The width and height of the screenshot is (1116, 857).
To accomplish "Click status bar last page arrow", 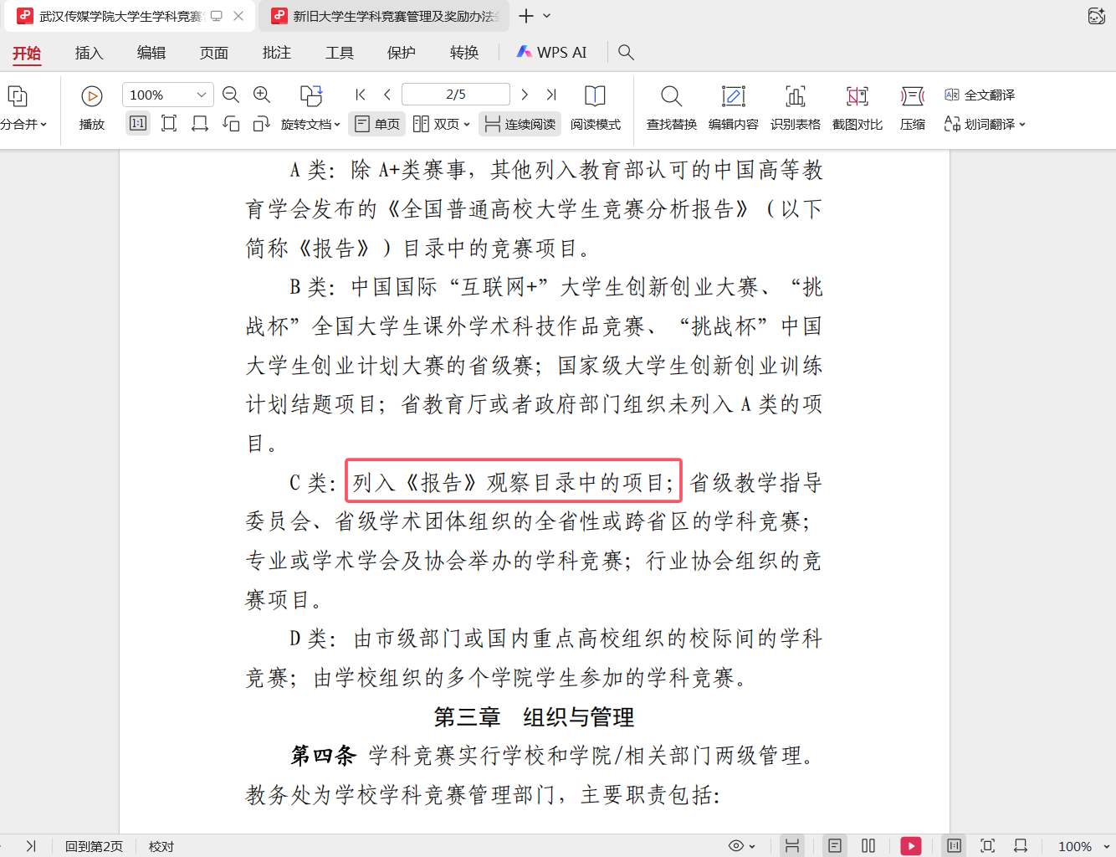I will pos(31,846).
